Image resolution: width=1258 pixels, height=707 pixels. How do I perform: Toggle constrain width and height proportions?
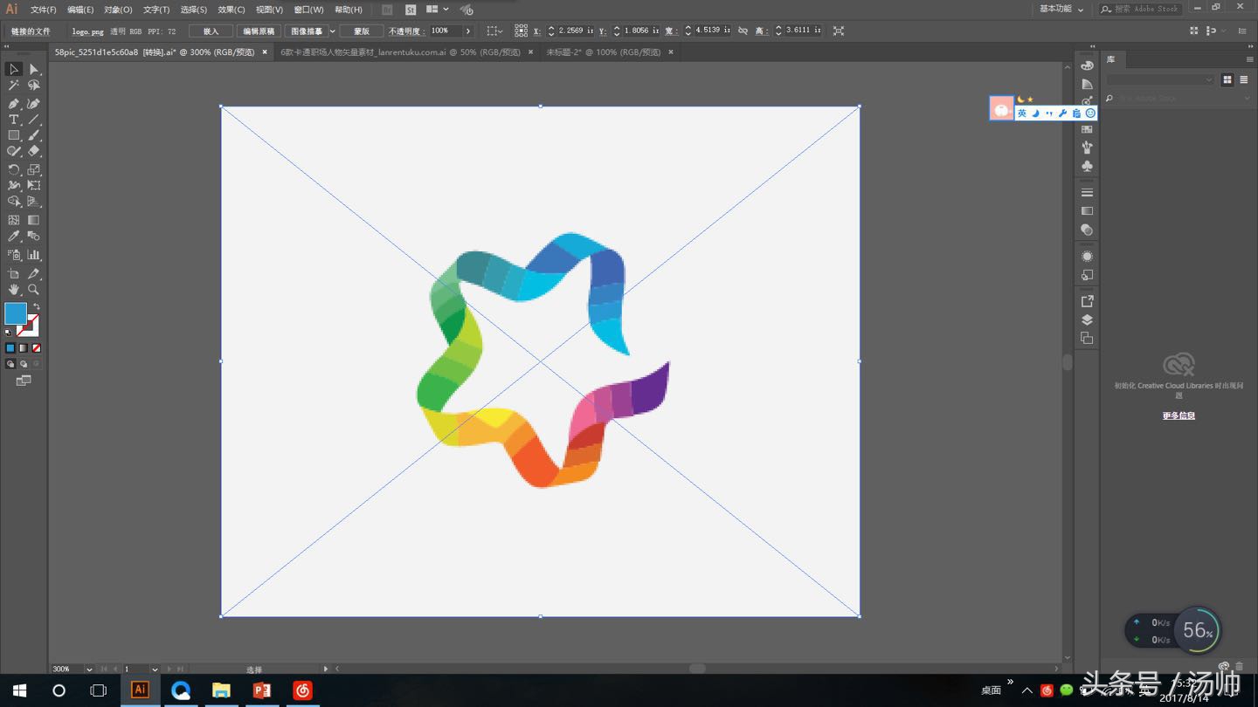tap(743, 31)
